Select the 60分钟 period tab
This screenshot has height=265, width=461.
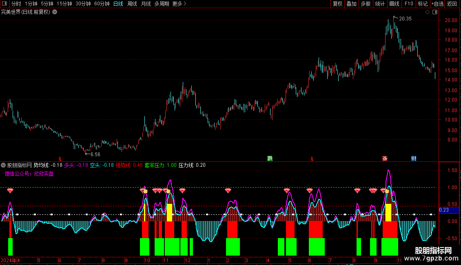(102, 4)
